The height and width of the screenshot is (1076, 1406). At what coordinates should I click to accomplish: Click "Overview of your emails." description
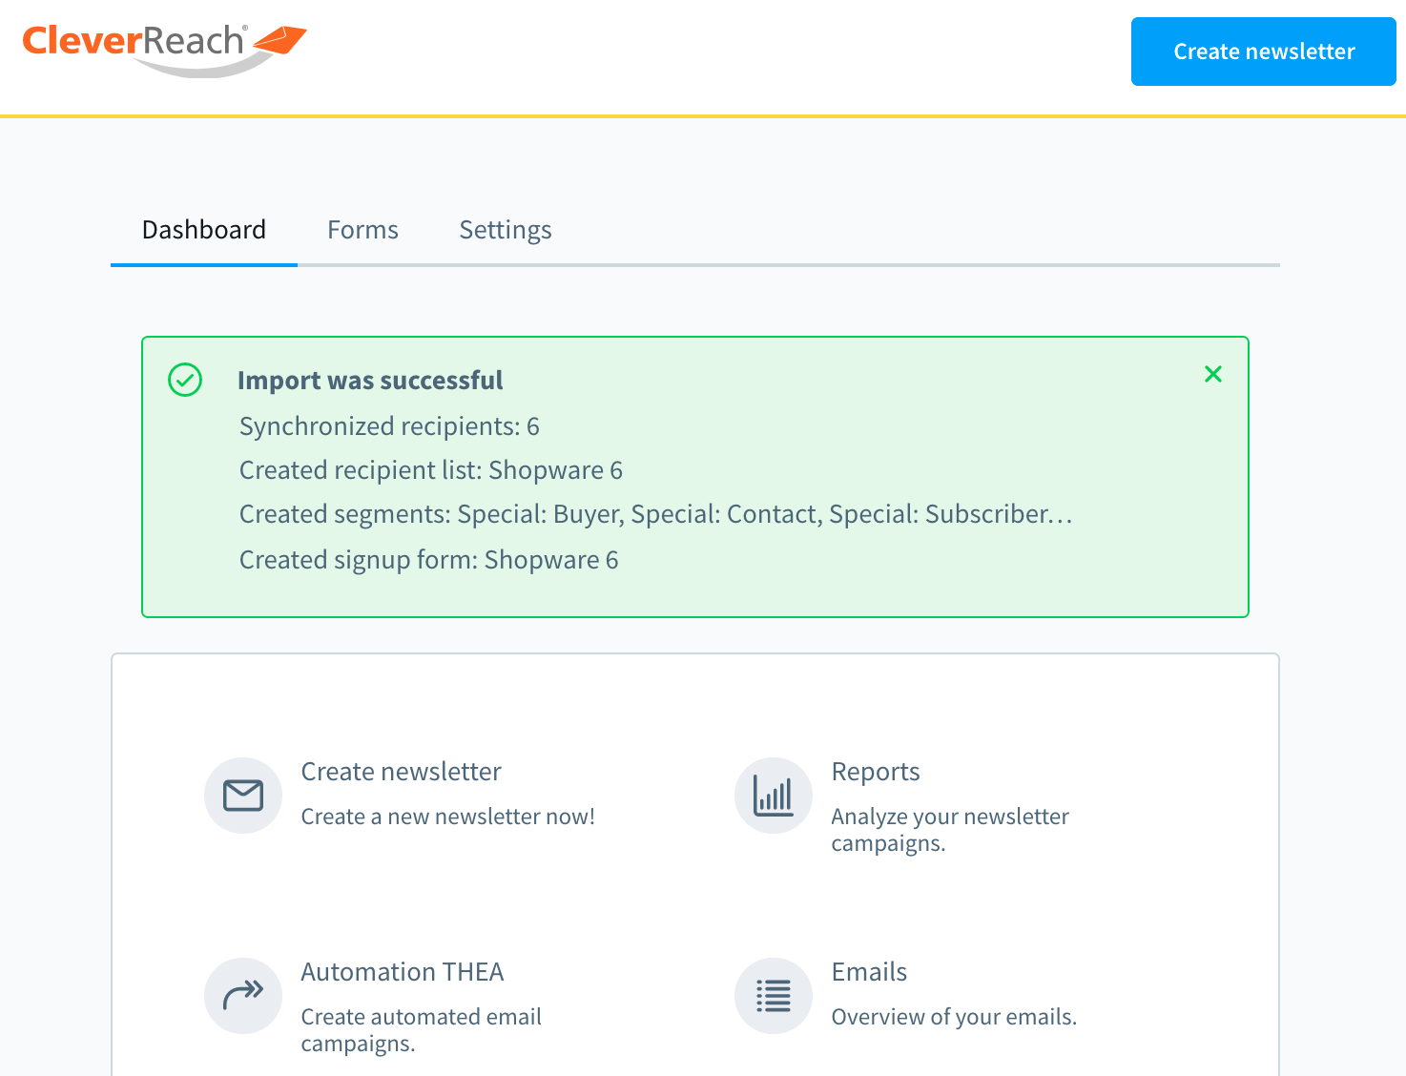(953, 1017)
